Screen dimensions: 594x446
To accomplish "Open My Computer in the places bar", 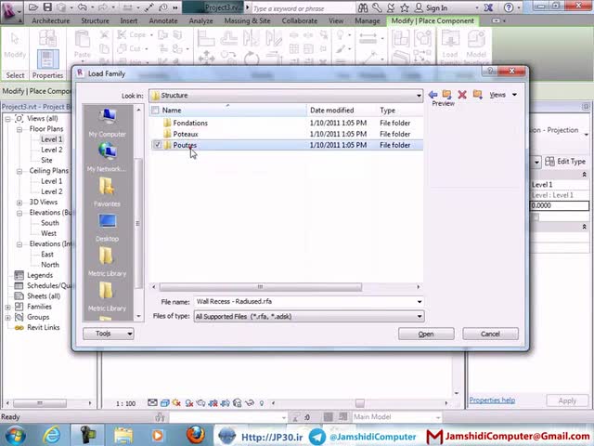I will [x=108, y=123].
